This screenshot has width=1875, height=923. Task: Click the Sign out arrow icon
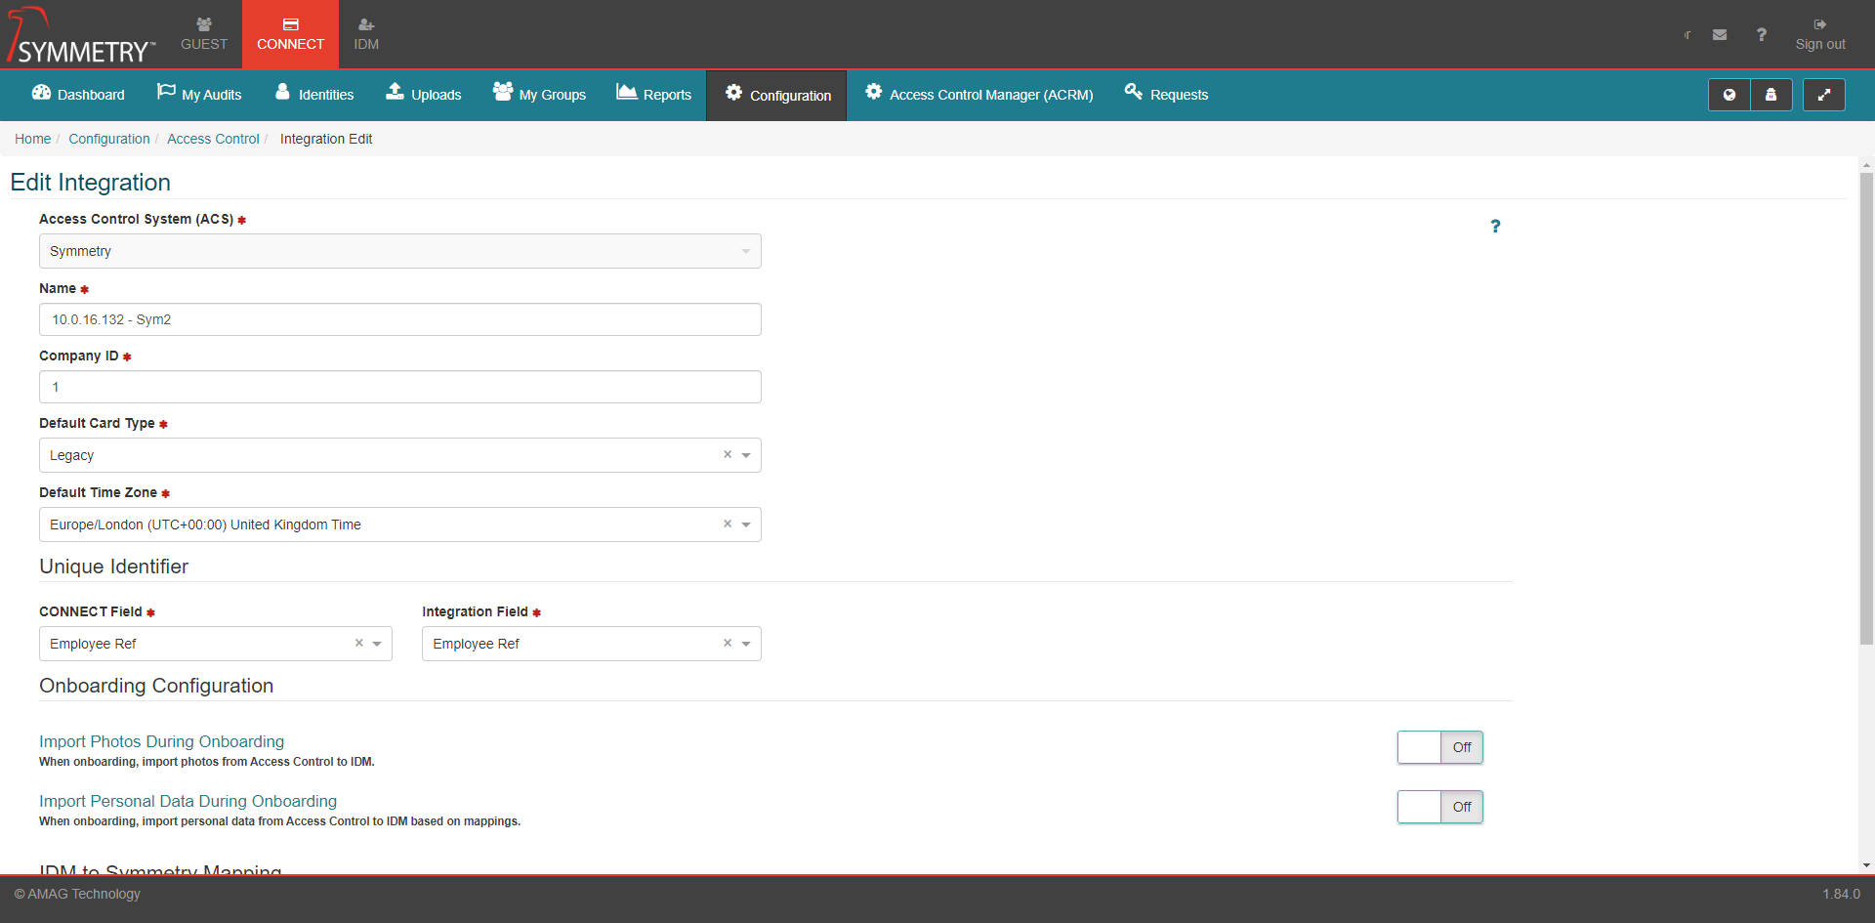1820,24
